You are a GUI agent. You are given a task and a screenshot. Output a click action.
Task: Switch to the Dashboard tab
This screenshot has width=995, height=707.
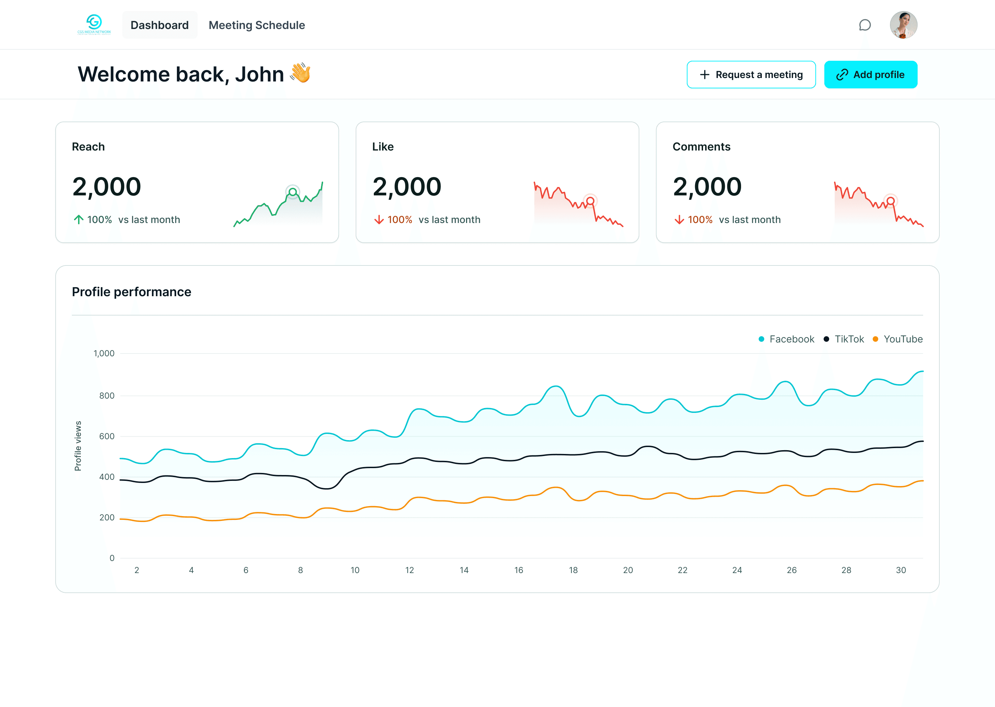[160, 25]
